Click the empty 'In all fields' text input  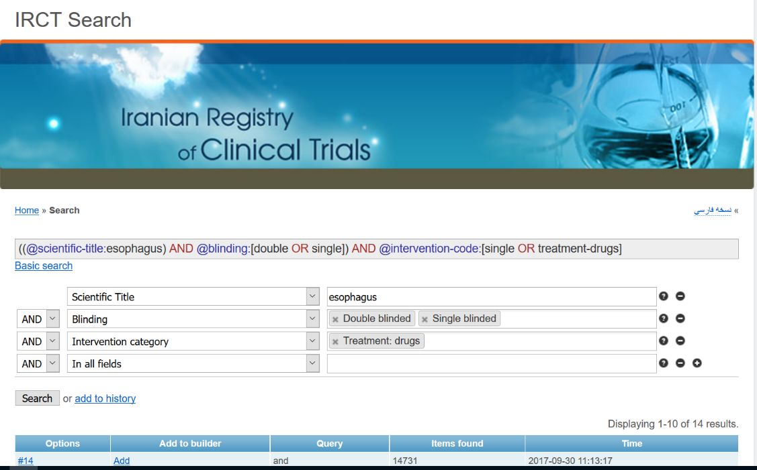coord(491,363)
